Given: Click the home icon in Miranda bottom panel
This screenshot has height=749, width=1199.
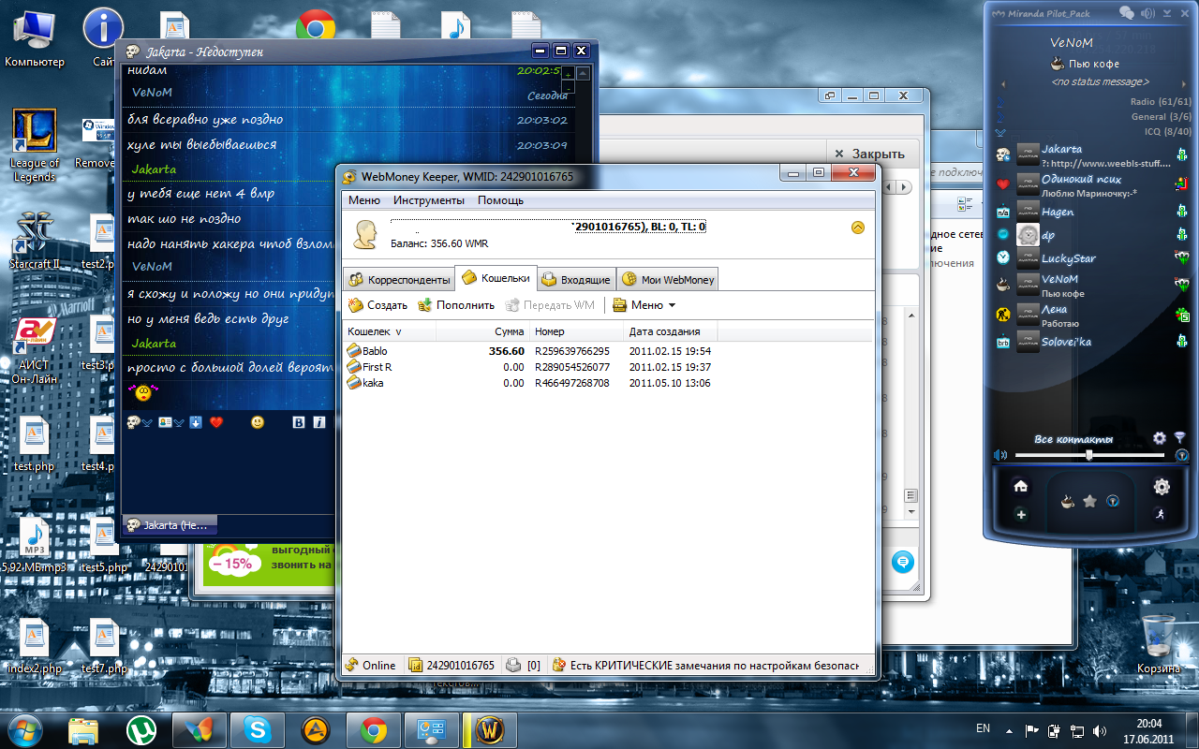Looking at the screenshot, I should pos(1021,486).
